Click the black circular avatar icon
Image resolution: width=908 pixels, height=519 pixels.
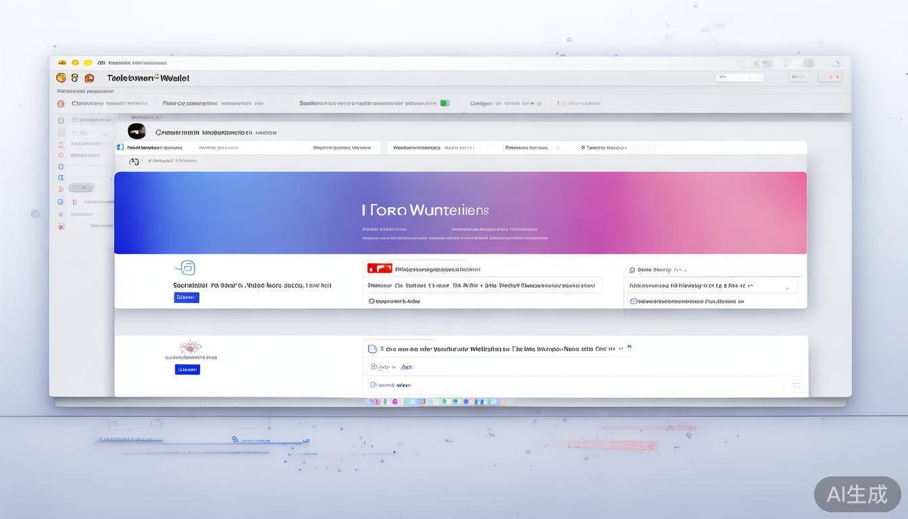(136, 131)
